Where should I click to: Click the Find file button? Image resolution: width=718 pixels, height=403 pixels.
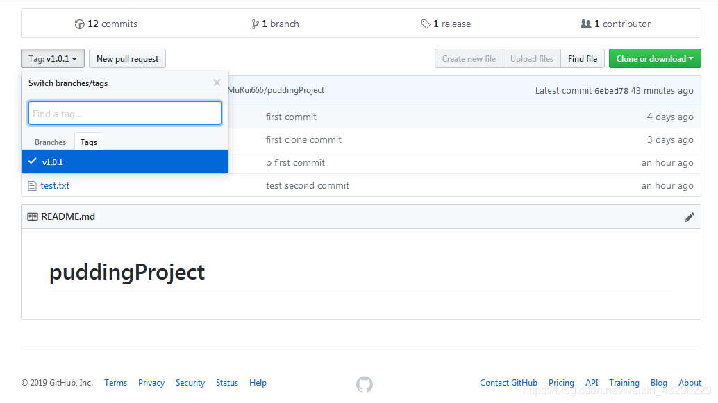[x=583, y=58]
